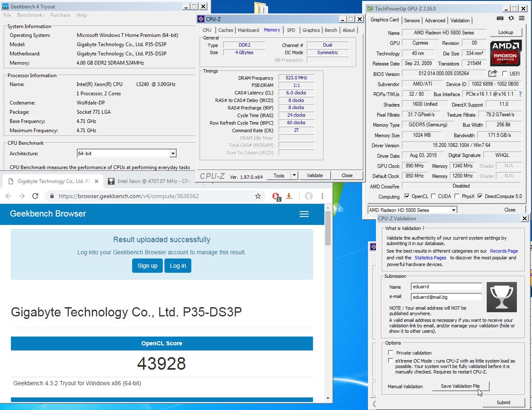The width and height of the screenshot is (532, 410).
Task: Open Chrome's three-dot menu
Action: point(322,196)
